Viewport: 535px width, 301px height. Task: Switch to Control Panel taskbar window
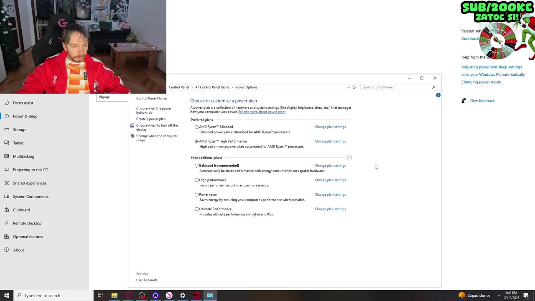point(210,296)
